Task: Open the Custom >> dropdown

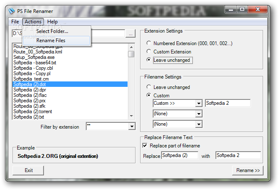Action: tap(199, 103)
